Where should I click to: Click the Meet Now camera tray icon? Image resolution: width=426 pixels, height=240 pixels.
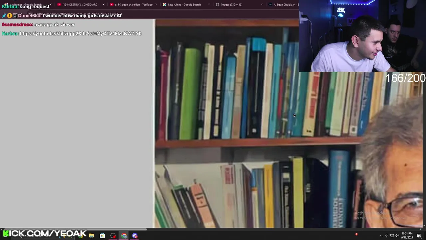(387, 236)
